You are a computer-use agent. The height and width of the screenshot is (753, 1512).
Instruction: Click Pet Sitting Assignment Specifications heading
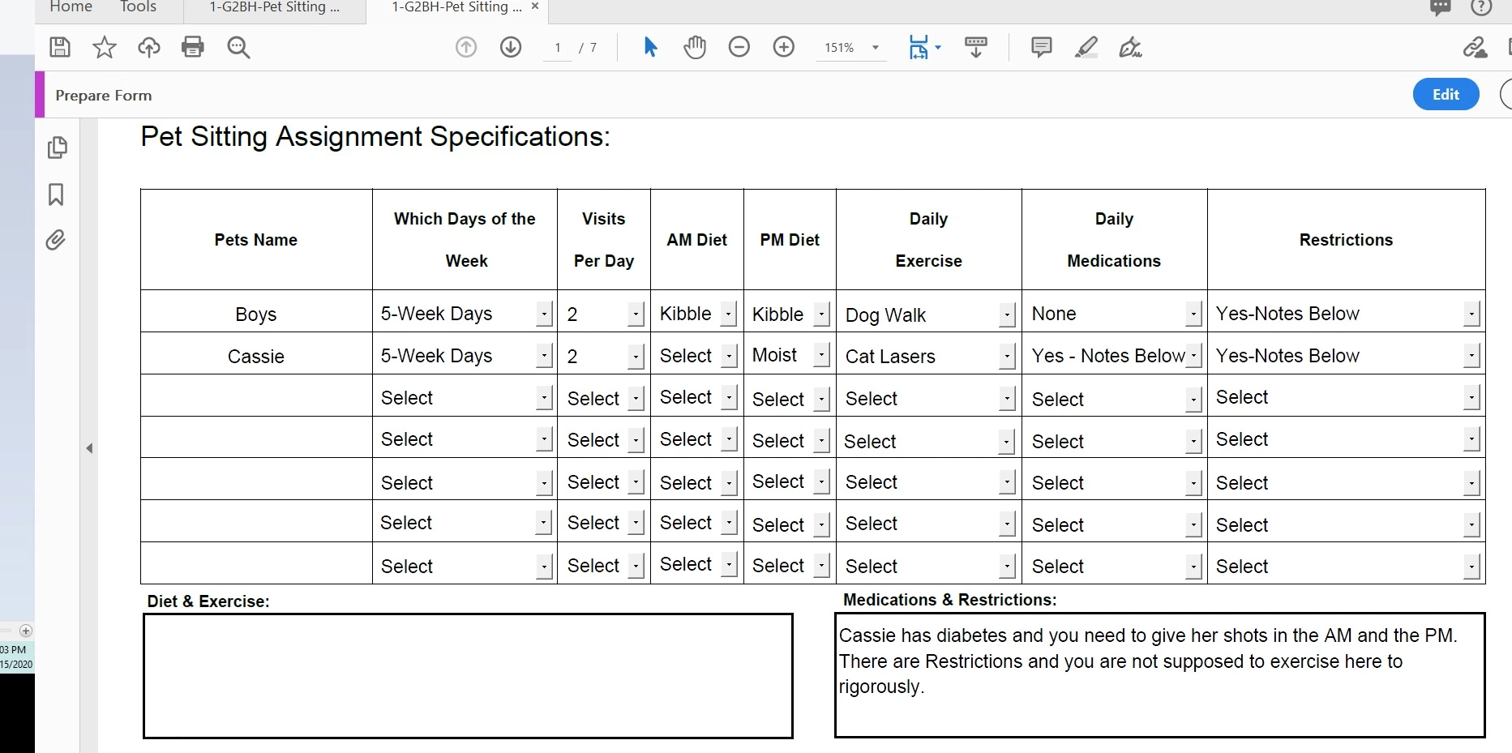click(x=375, y=136)
